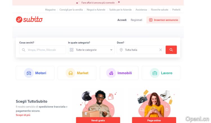This screenshot has width=211, height=123.
Task: Open Ricerche salvate in top menu
Action: click(x=160, y=10)
